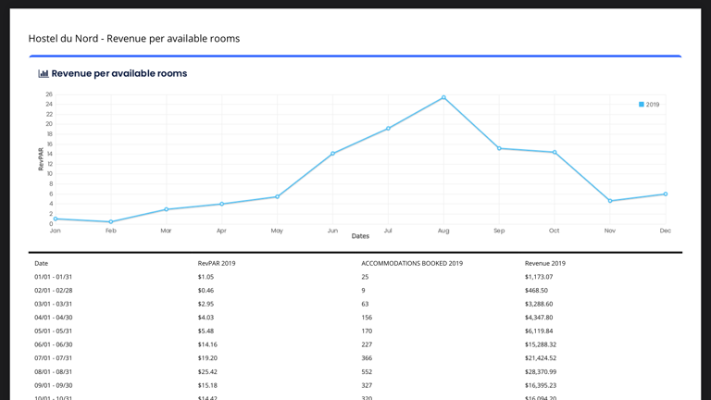The height and width of the screenshot is (400, 711).
Task: Click ACCOMMODATIONS BOOKED 2019 column header
Action: click(412, 263)
